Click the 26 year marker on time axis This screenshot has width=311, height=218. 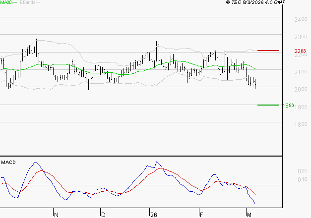pos(153,215)
